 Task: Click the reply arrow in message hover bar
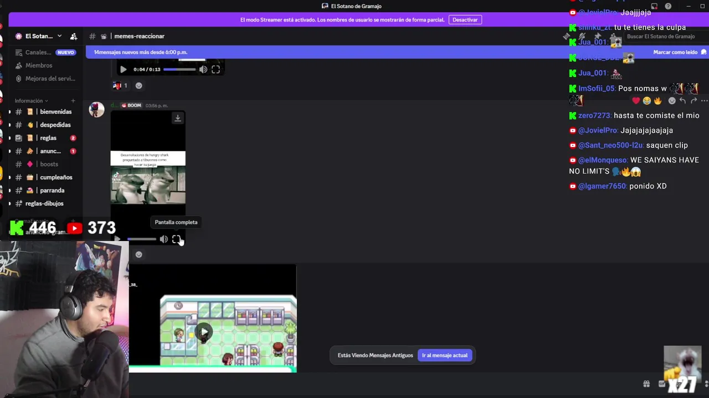pos(682,101)
